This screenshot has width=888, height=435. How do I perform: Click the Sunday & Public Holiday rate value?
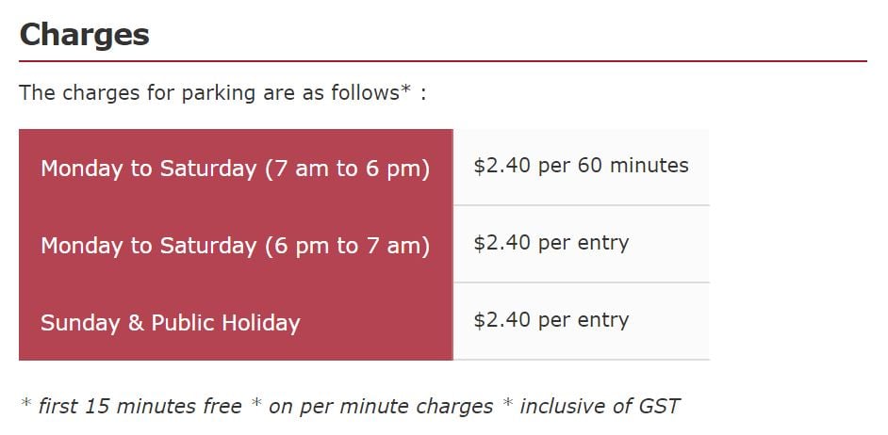pos(551,320)
